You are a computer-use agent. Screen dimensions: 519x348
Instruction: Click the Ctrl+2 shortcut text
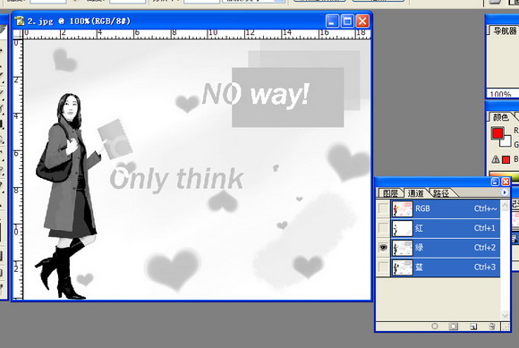click(x=485, y=248)
